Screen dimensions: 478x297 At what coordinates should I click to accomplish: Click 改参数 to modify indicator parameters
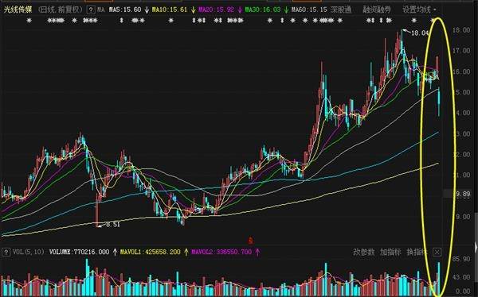(x=364, y=252)
